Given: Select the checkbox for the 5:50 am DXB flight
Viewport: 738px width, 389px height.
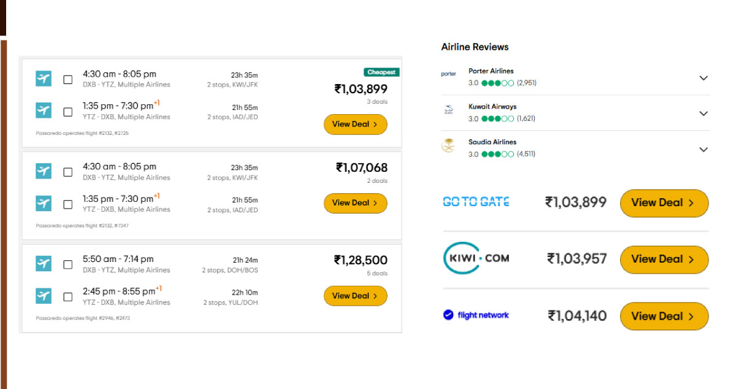Looking at the screenshot, I should (68, 264).
